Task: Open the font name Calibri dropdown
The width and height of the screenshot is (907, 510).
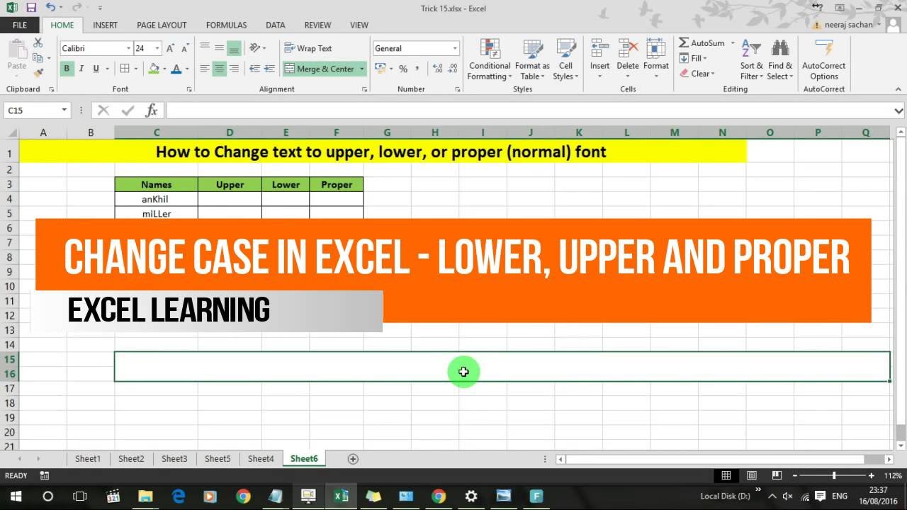Action: pos(128,48)
